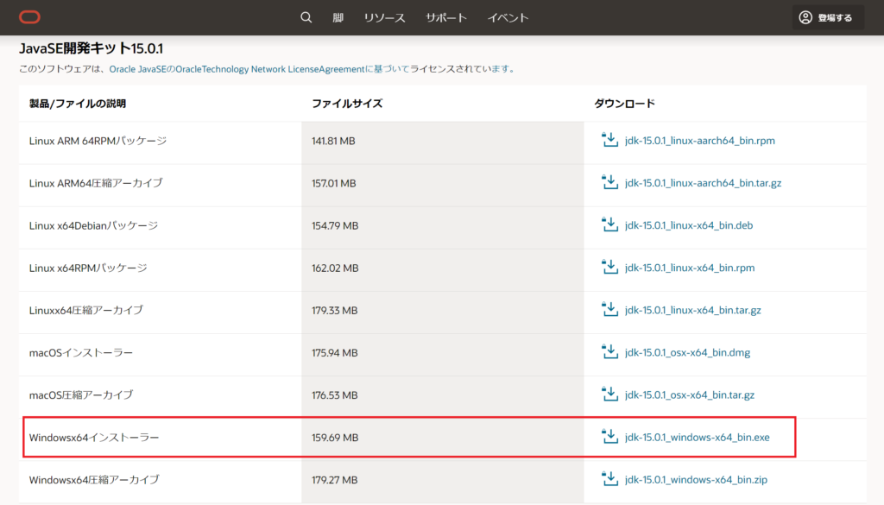Screen dimensions: 884x505
Task: Click the ファイルサイズ column header
Action: pyautogui.click(x=347, y=103)
